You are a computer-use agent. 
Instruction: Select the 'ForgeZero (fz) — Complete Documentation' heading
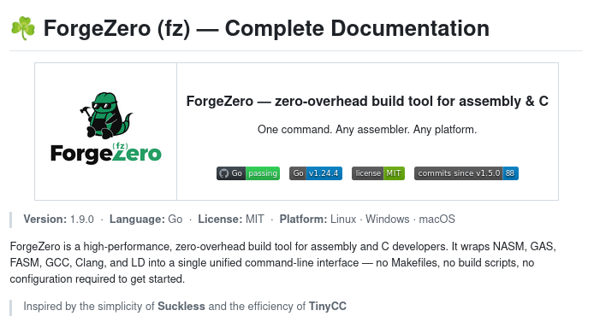[x=266, y=28]
